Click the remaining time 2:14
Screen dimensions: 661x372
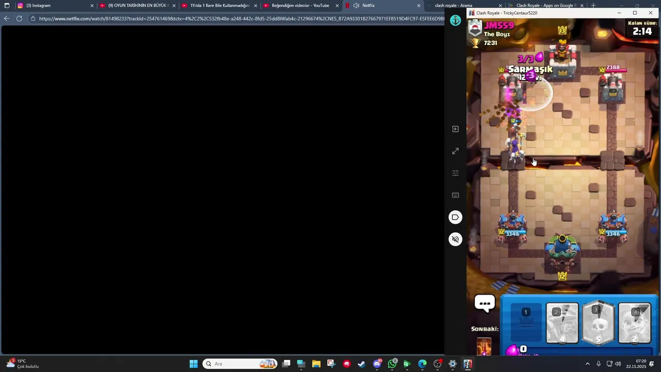pos(642,32)
